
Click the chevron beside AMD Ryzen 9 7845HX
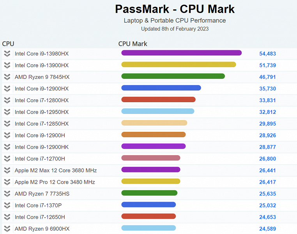[x=7, y=77]
